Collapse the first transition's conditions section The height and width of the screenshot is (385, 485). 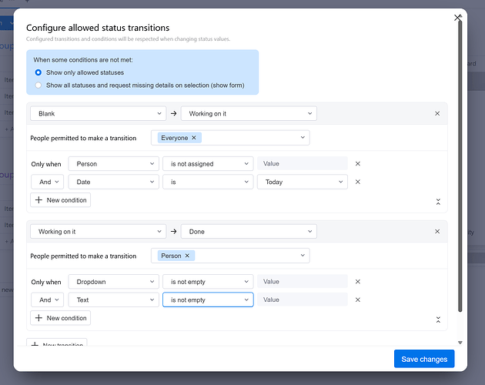(x=437, y=201)
